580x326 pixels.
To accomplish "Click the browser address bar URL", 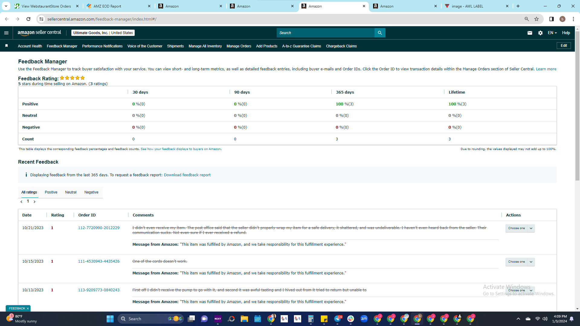I will [102, 19].
